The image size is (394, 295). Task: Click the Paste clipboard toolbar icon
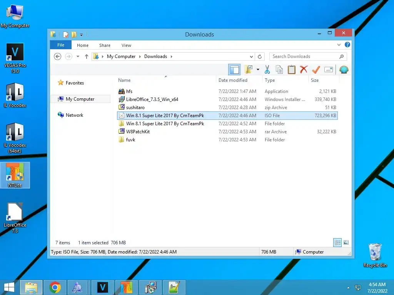[292, 70]
